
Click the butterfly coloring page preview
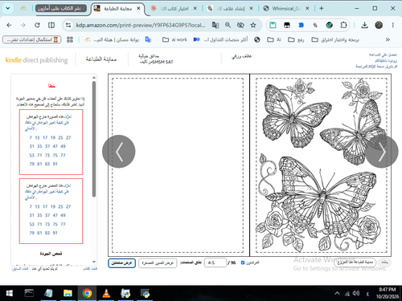click(x=321, y=165)
